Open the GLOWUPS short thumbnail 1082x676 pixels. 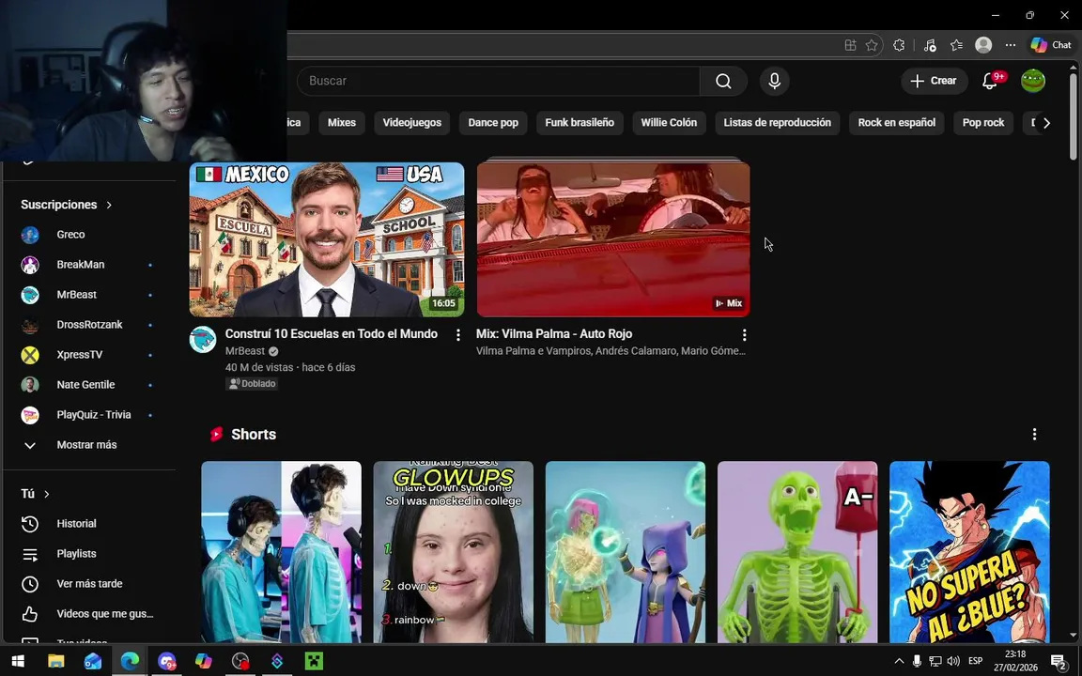454,552
